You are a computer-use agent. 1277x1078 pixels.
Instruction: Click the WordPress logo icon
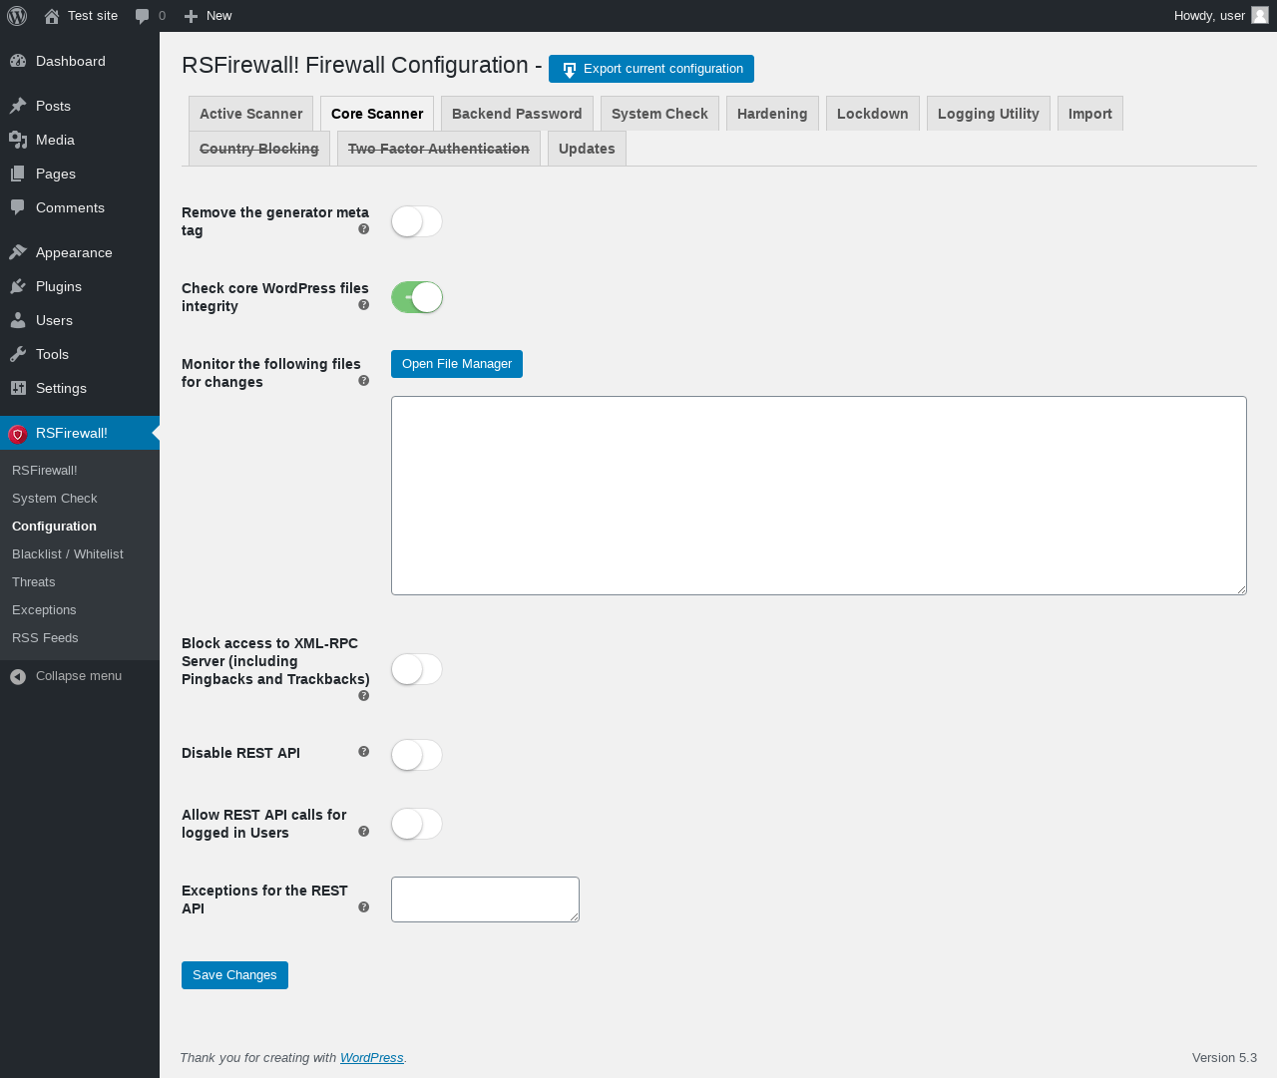17,16
